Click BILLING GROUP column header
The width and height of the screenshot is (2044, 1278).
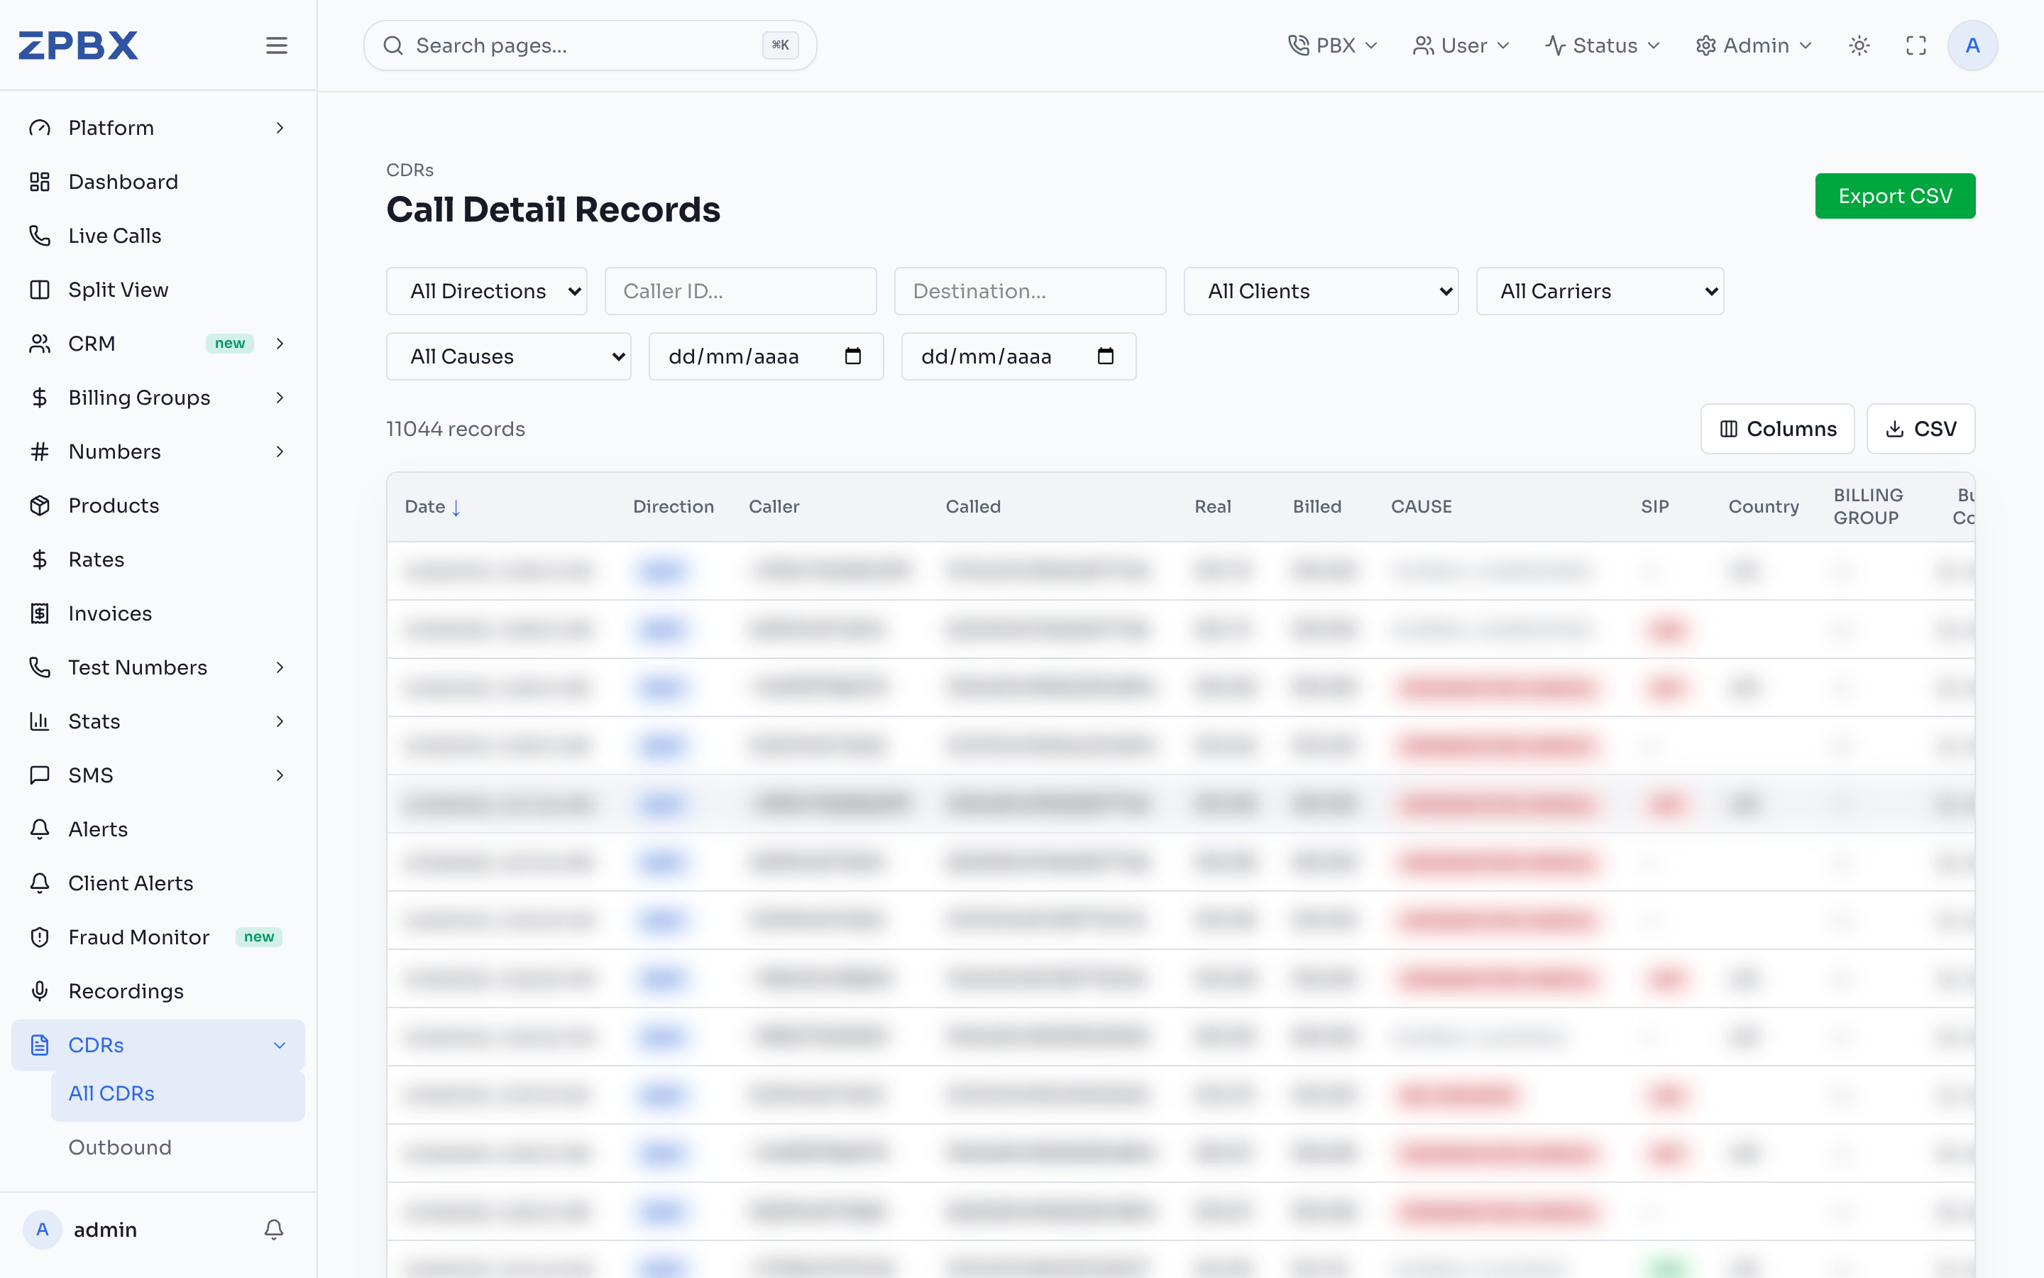click(x=1867, y=506)
